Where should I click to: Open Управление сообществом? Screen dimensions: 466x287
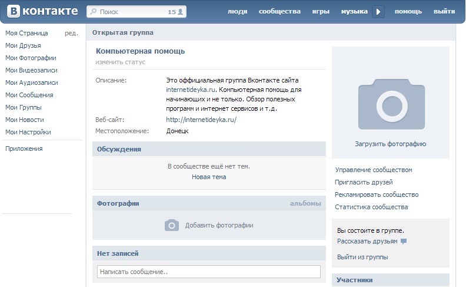374,170
